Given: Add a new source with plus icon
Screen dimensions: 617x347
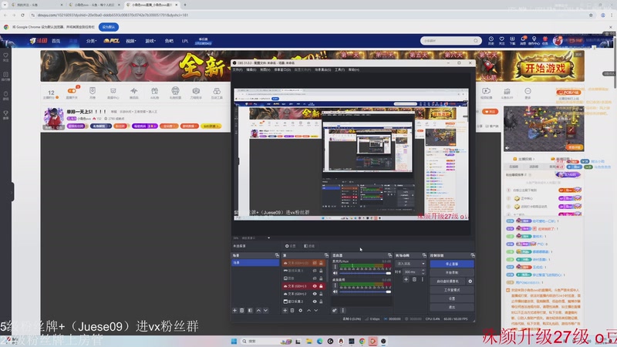Looking at the screenshot, I should [285, 311].
